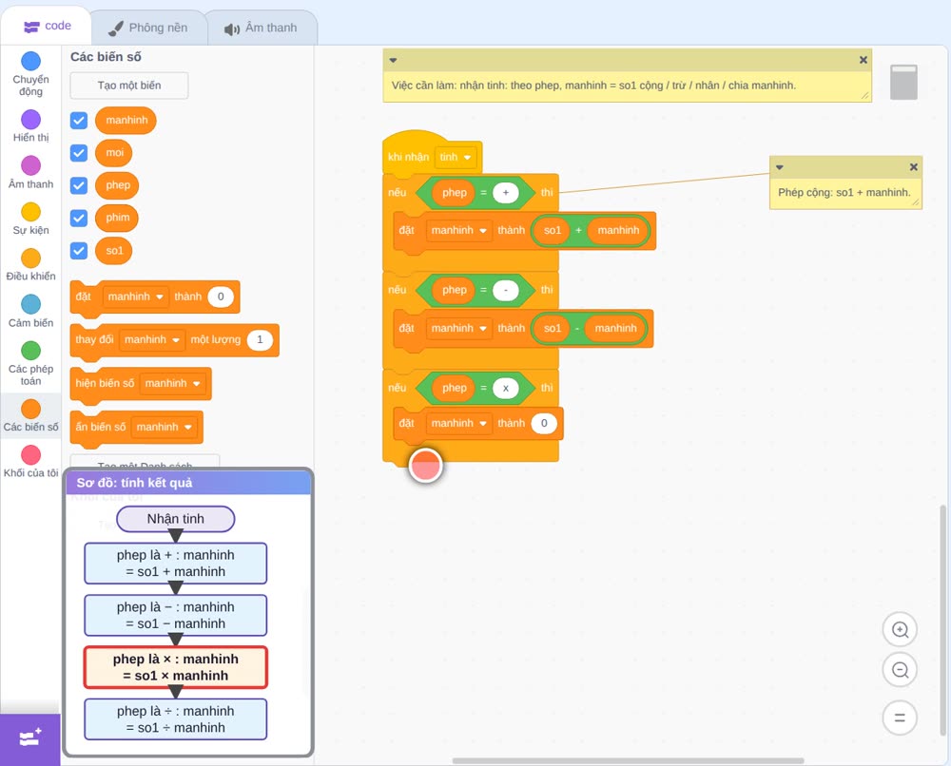
Task: Open the Khối của tôi block category
Action: click(x=30, y=462)
